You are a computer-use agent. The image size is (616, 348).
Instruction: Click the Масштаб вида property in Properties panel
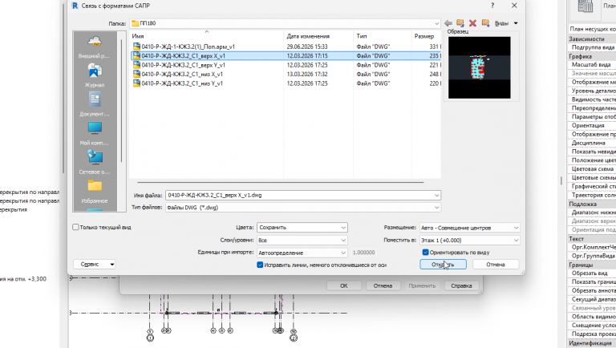tap(592, 64)
